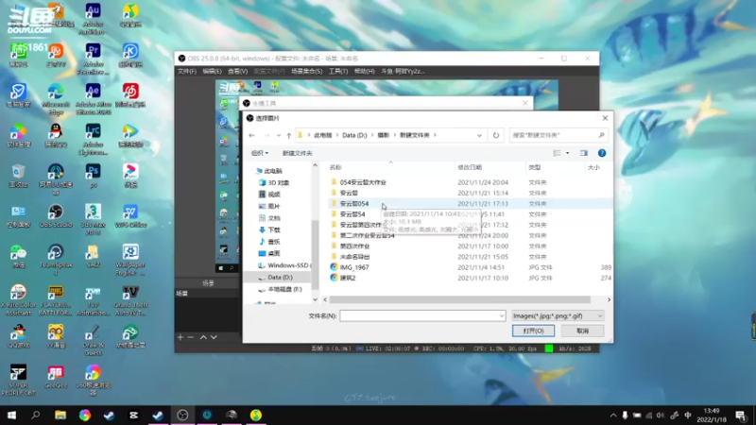Open File Explorer from taskbar
Viewport: 756px width, 425px height.
tap(60, 415)
